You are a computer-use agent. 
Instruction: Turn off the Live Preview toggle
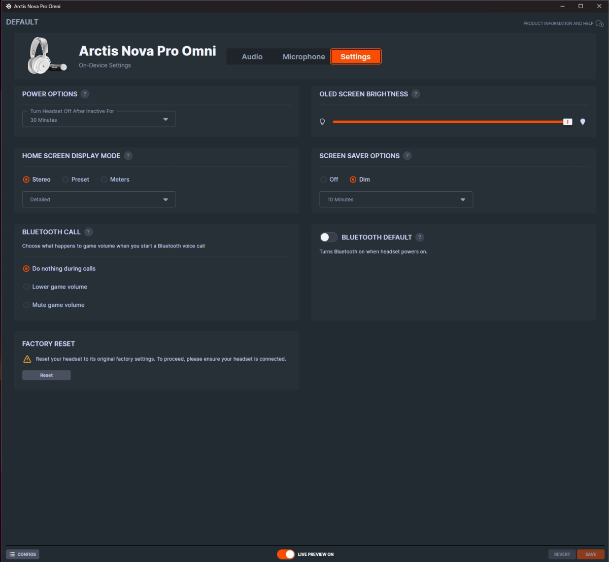tap(286, 554)
